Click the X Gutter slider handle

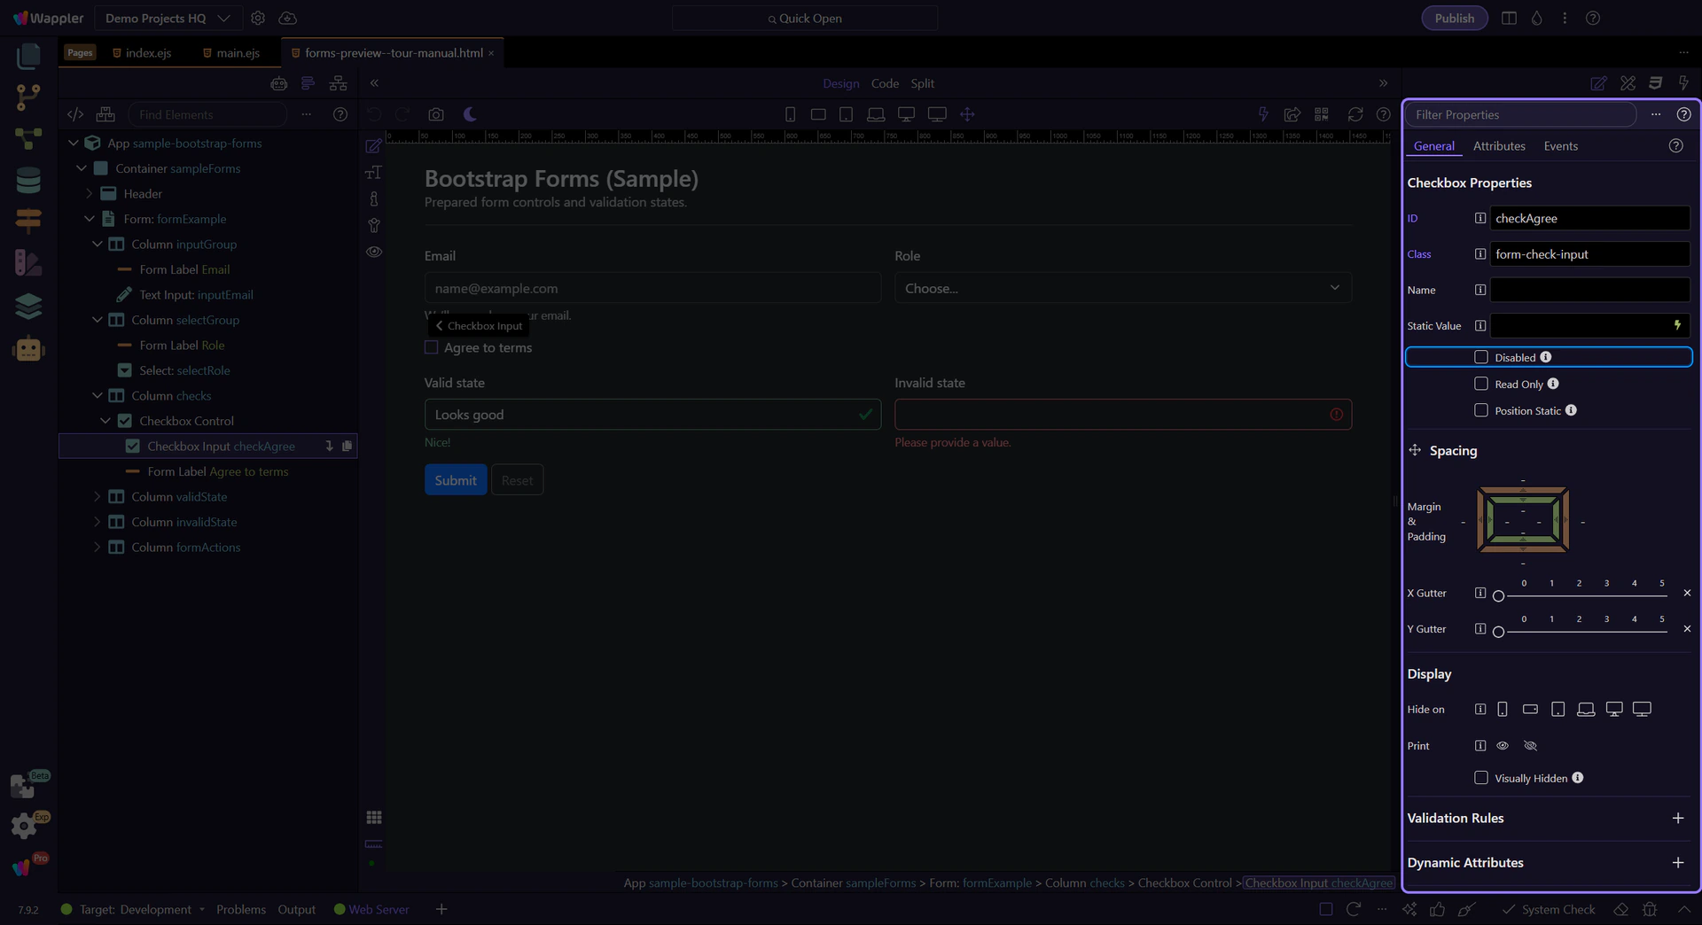1498,596
